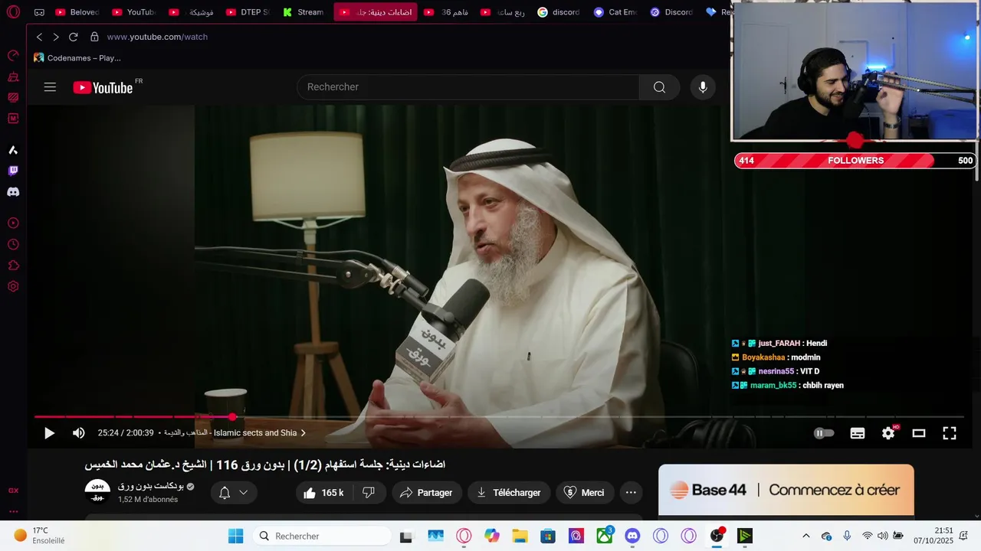
Task: Click the site lock security icon
Action: [x=94, y=37]
